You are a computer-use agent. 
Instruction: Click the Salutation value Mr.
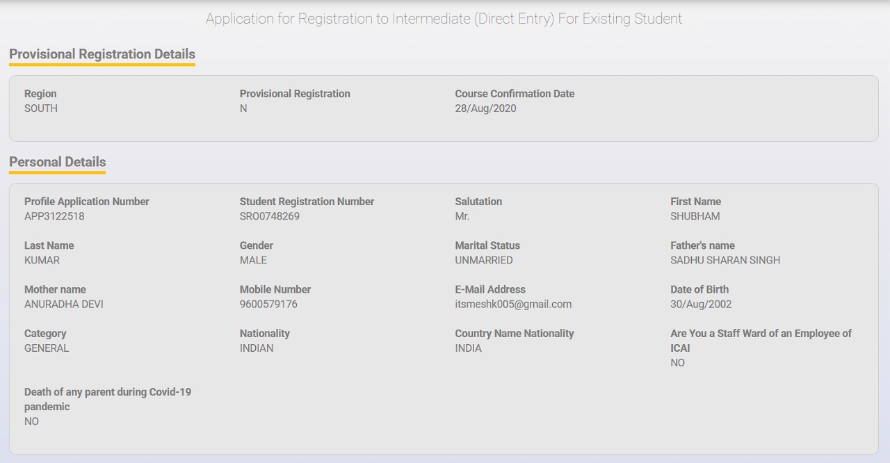tap(462, 216)
